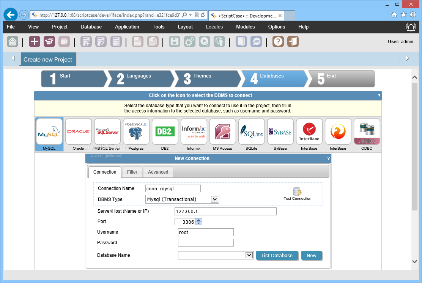The width and height of the screenshot is (422, 283).
Task: Click the Password field
Action: pos(206,243)
